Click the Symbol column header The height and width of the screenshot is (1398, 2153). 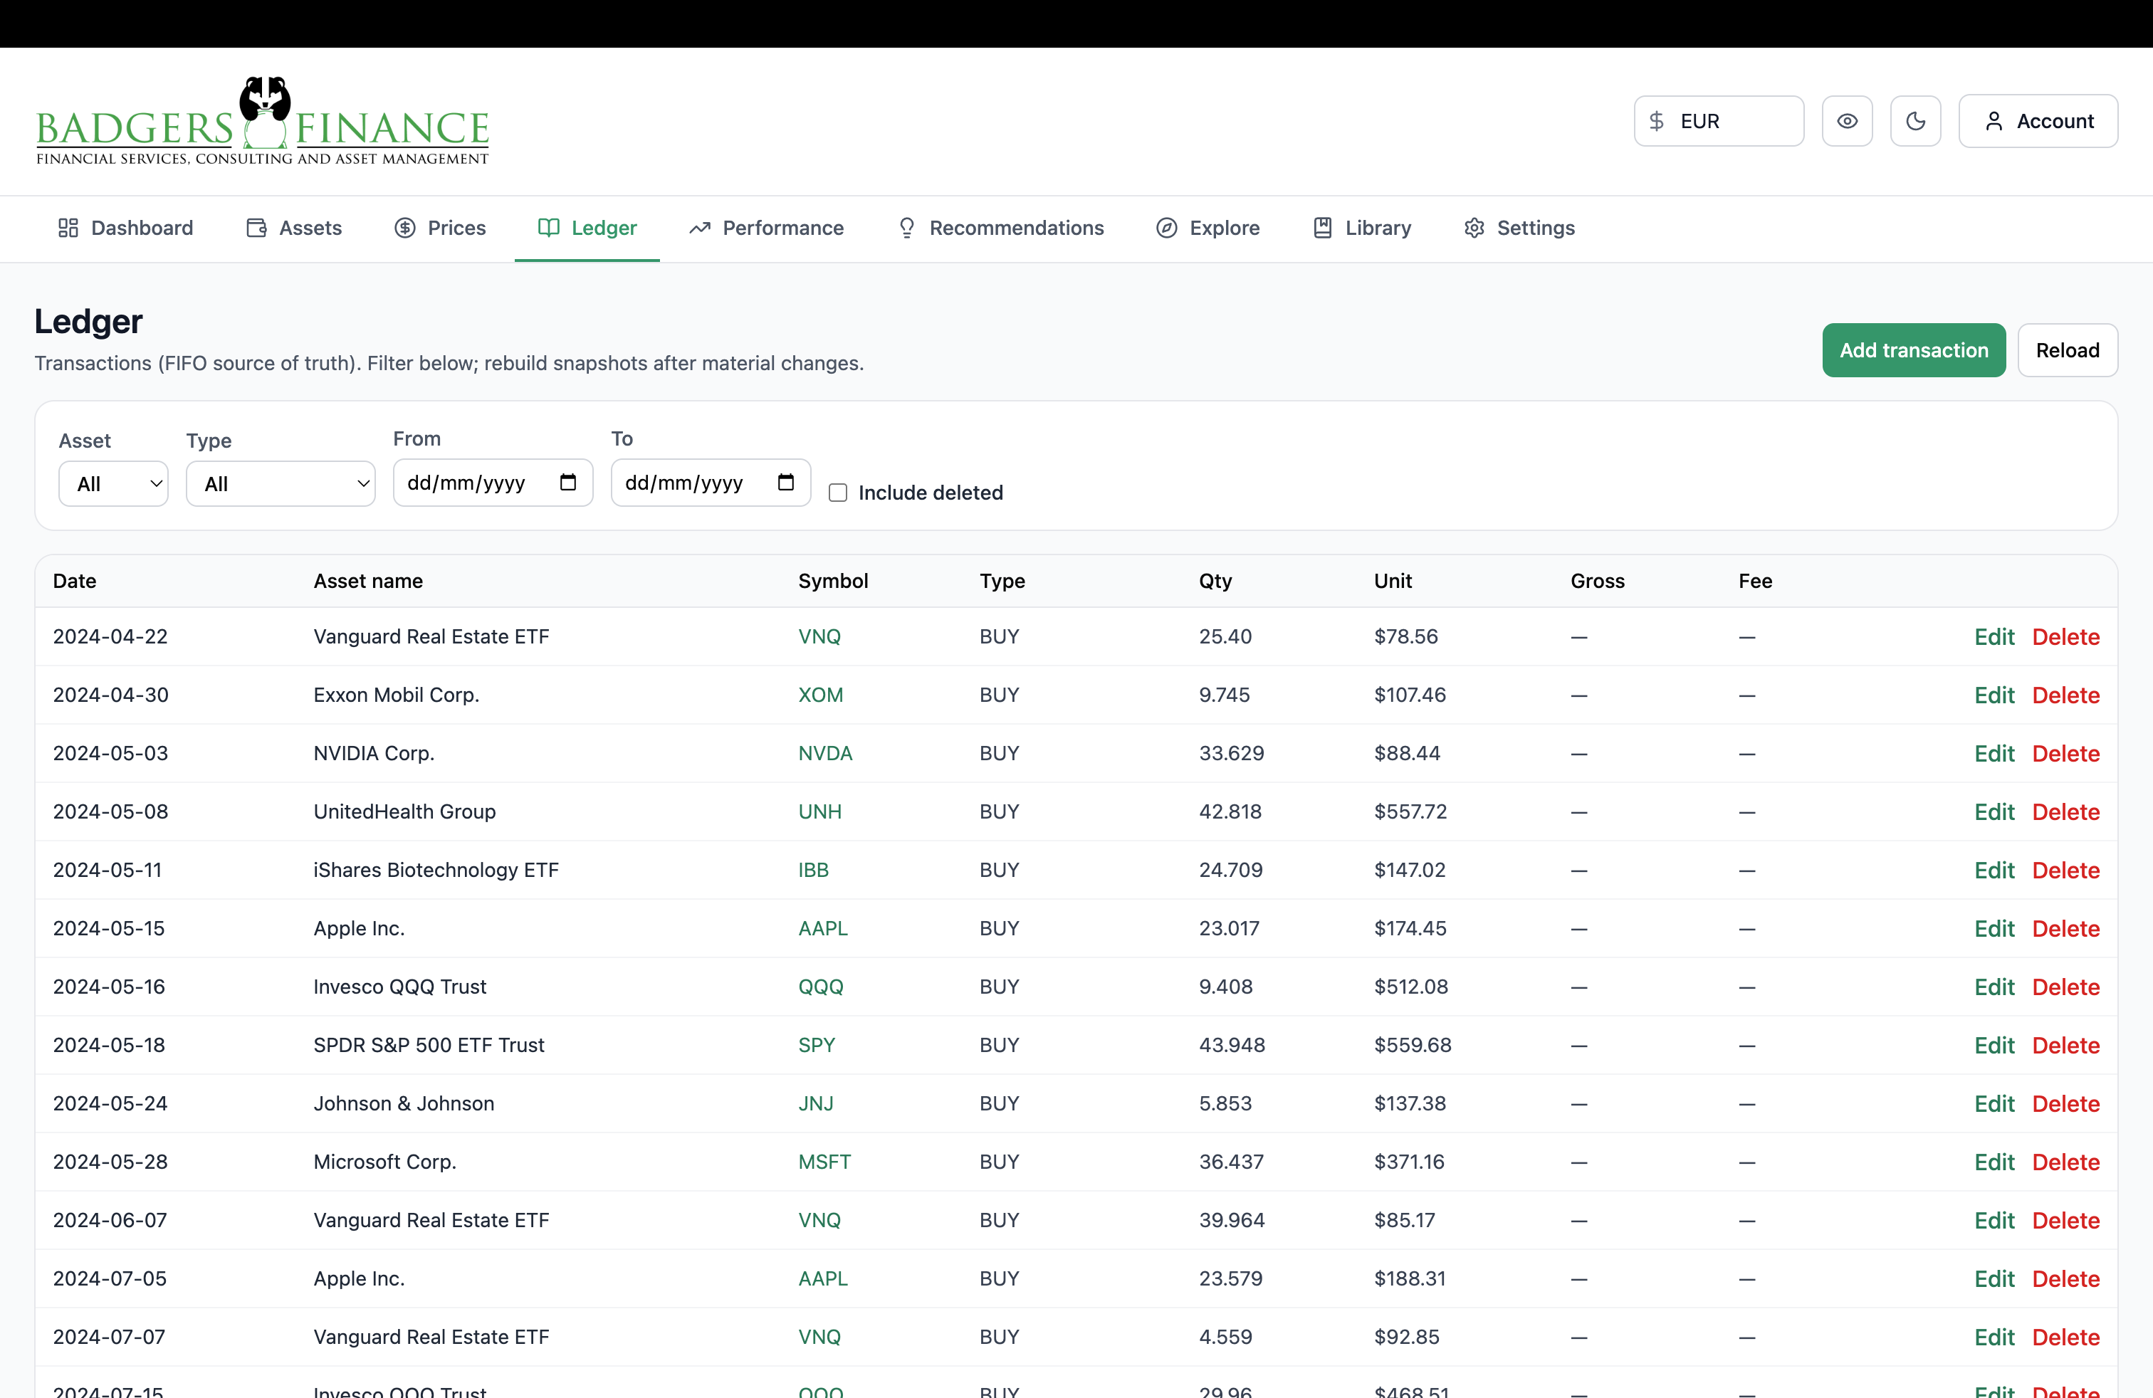[832, 581]
